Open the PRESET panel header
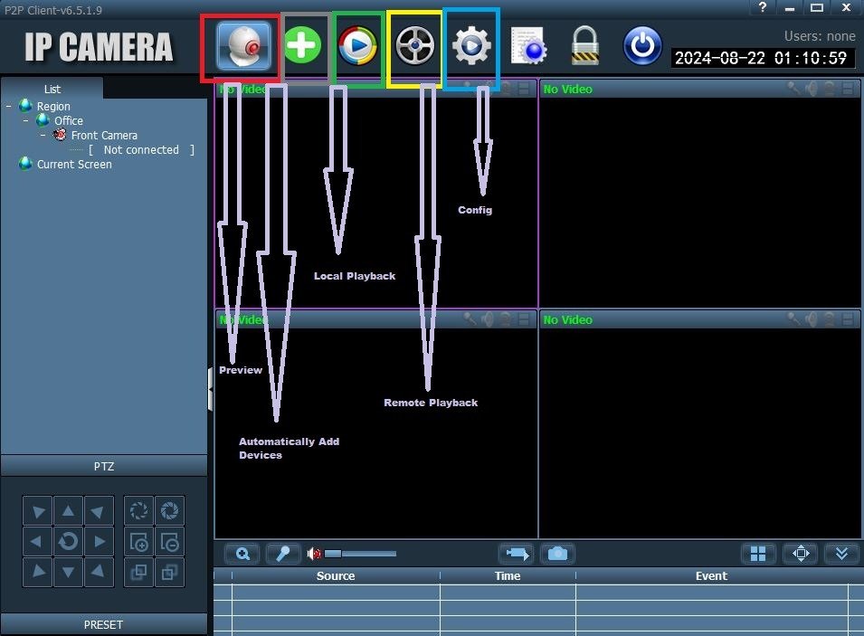The image size is (864, 636). [104, 624]
